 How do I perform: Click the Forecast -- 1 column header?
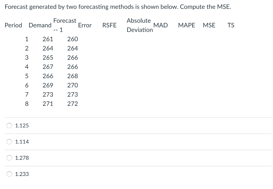tap(65, 25)
